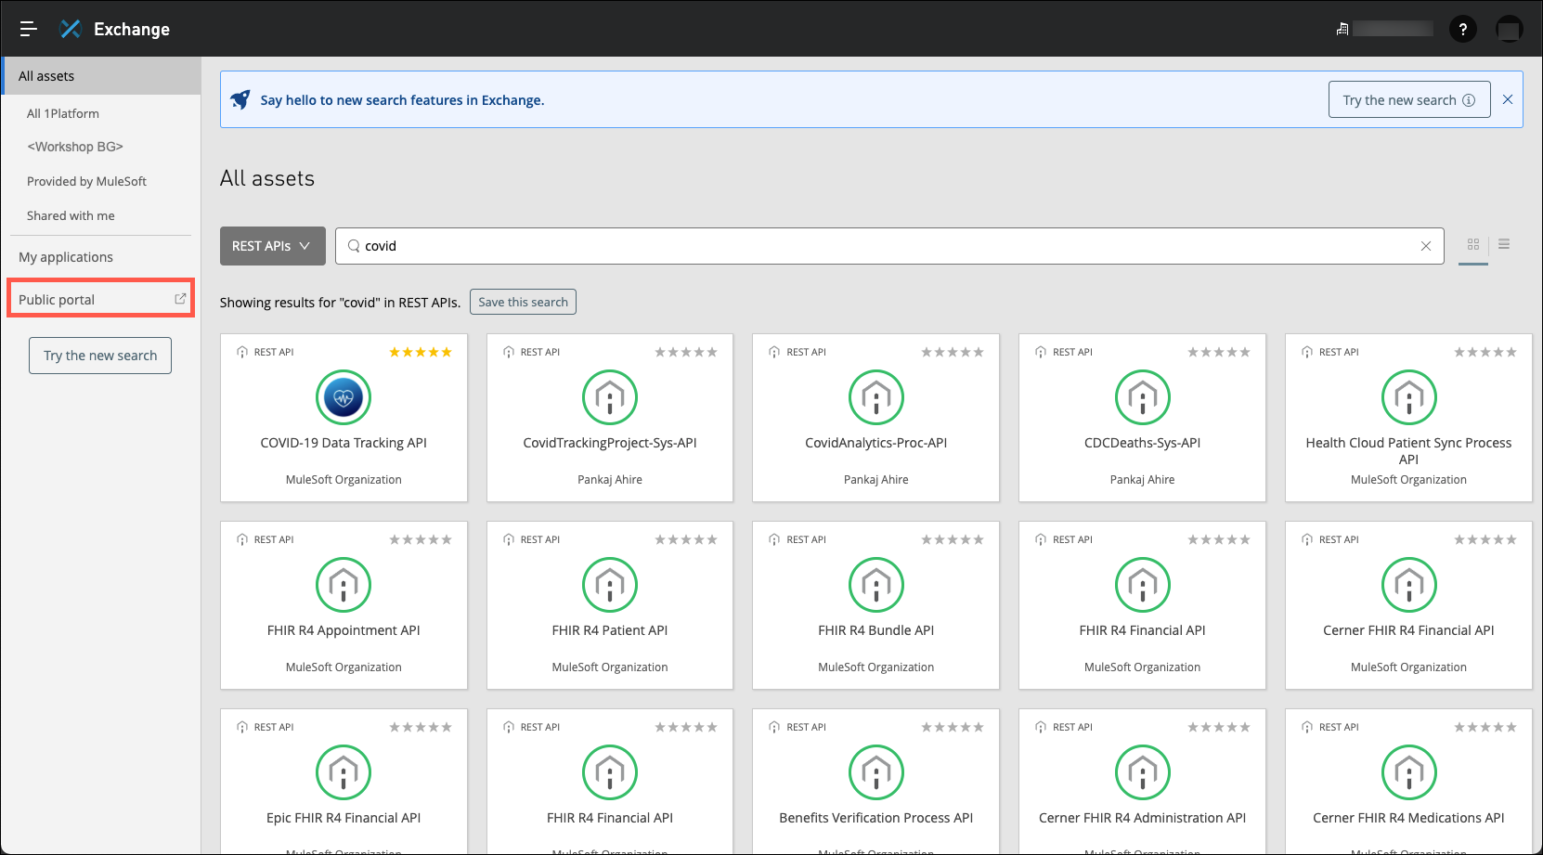
Task: Open My applications
Action: click(66, 257)
